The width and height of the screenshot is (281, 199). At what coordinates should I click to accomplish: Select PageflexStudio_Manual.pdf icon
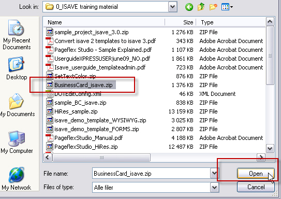tap(50, 138)
